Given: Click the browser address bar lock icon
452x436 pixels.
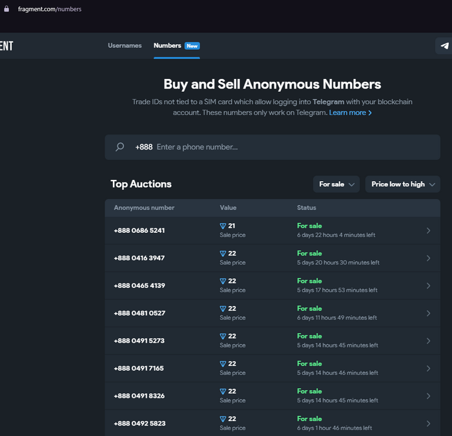Looking at the screenshot, I should (6, 9).
